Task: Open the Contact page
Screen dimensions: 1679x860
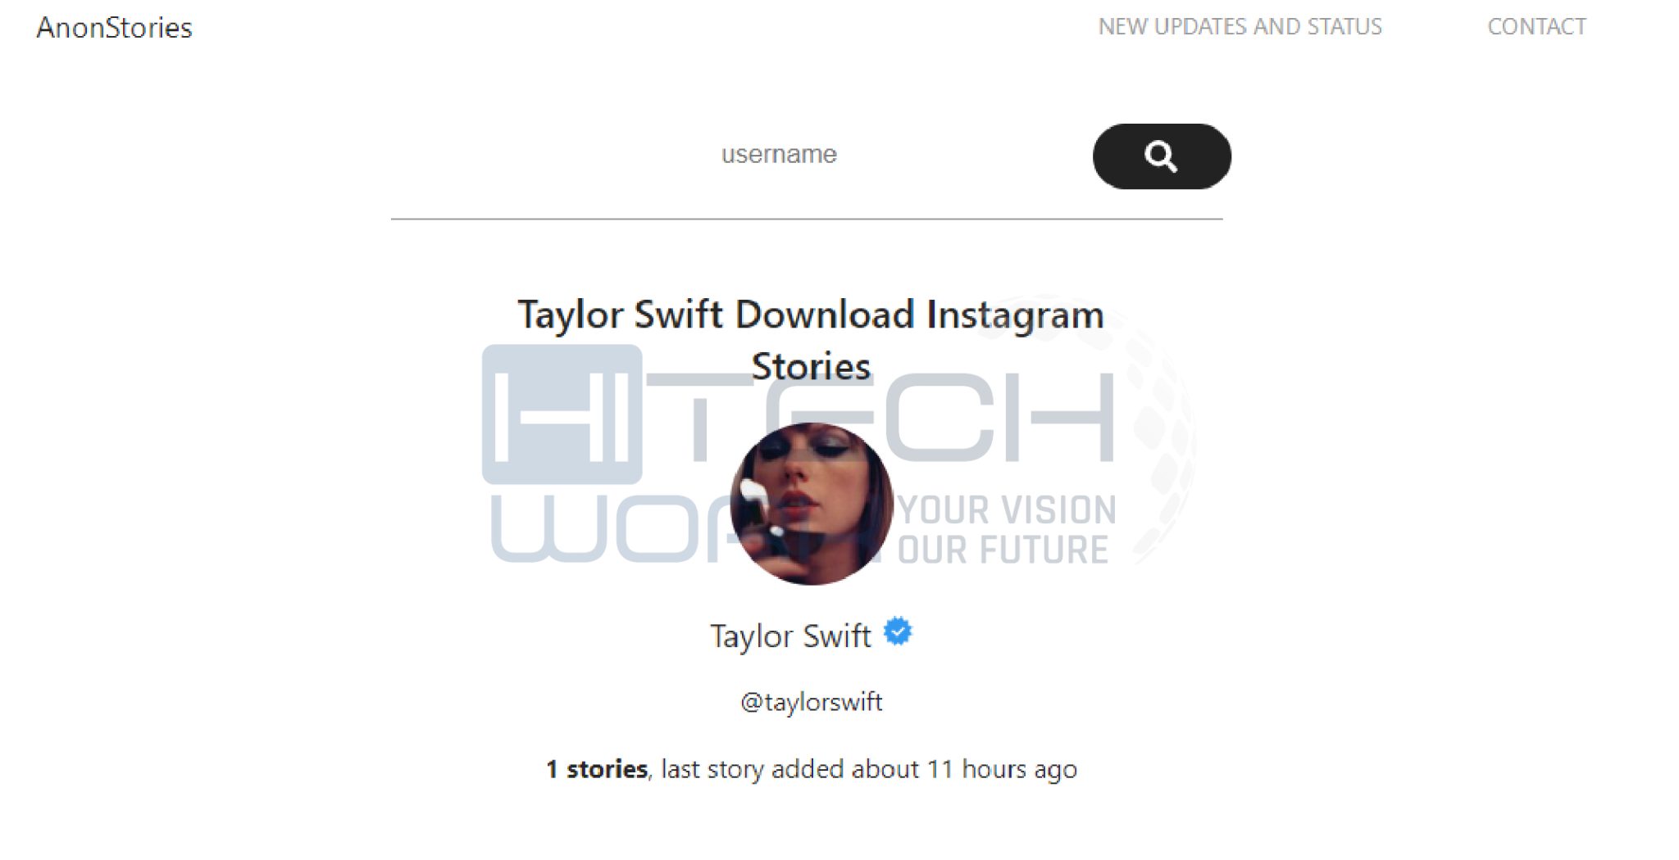Action: [x=1536, y=26]
